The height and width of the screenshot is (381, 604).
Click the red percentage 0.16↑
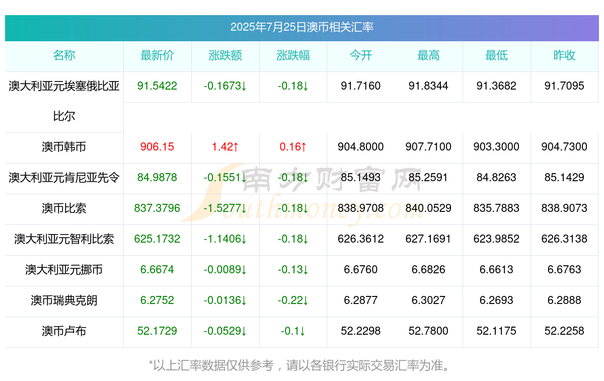293,147
